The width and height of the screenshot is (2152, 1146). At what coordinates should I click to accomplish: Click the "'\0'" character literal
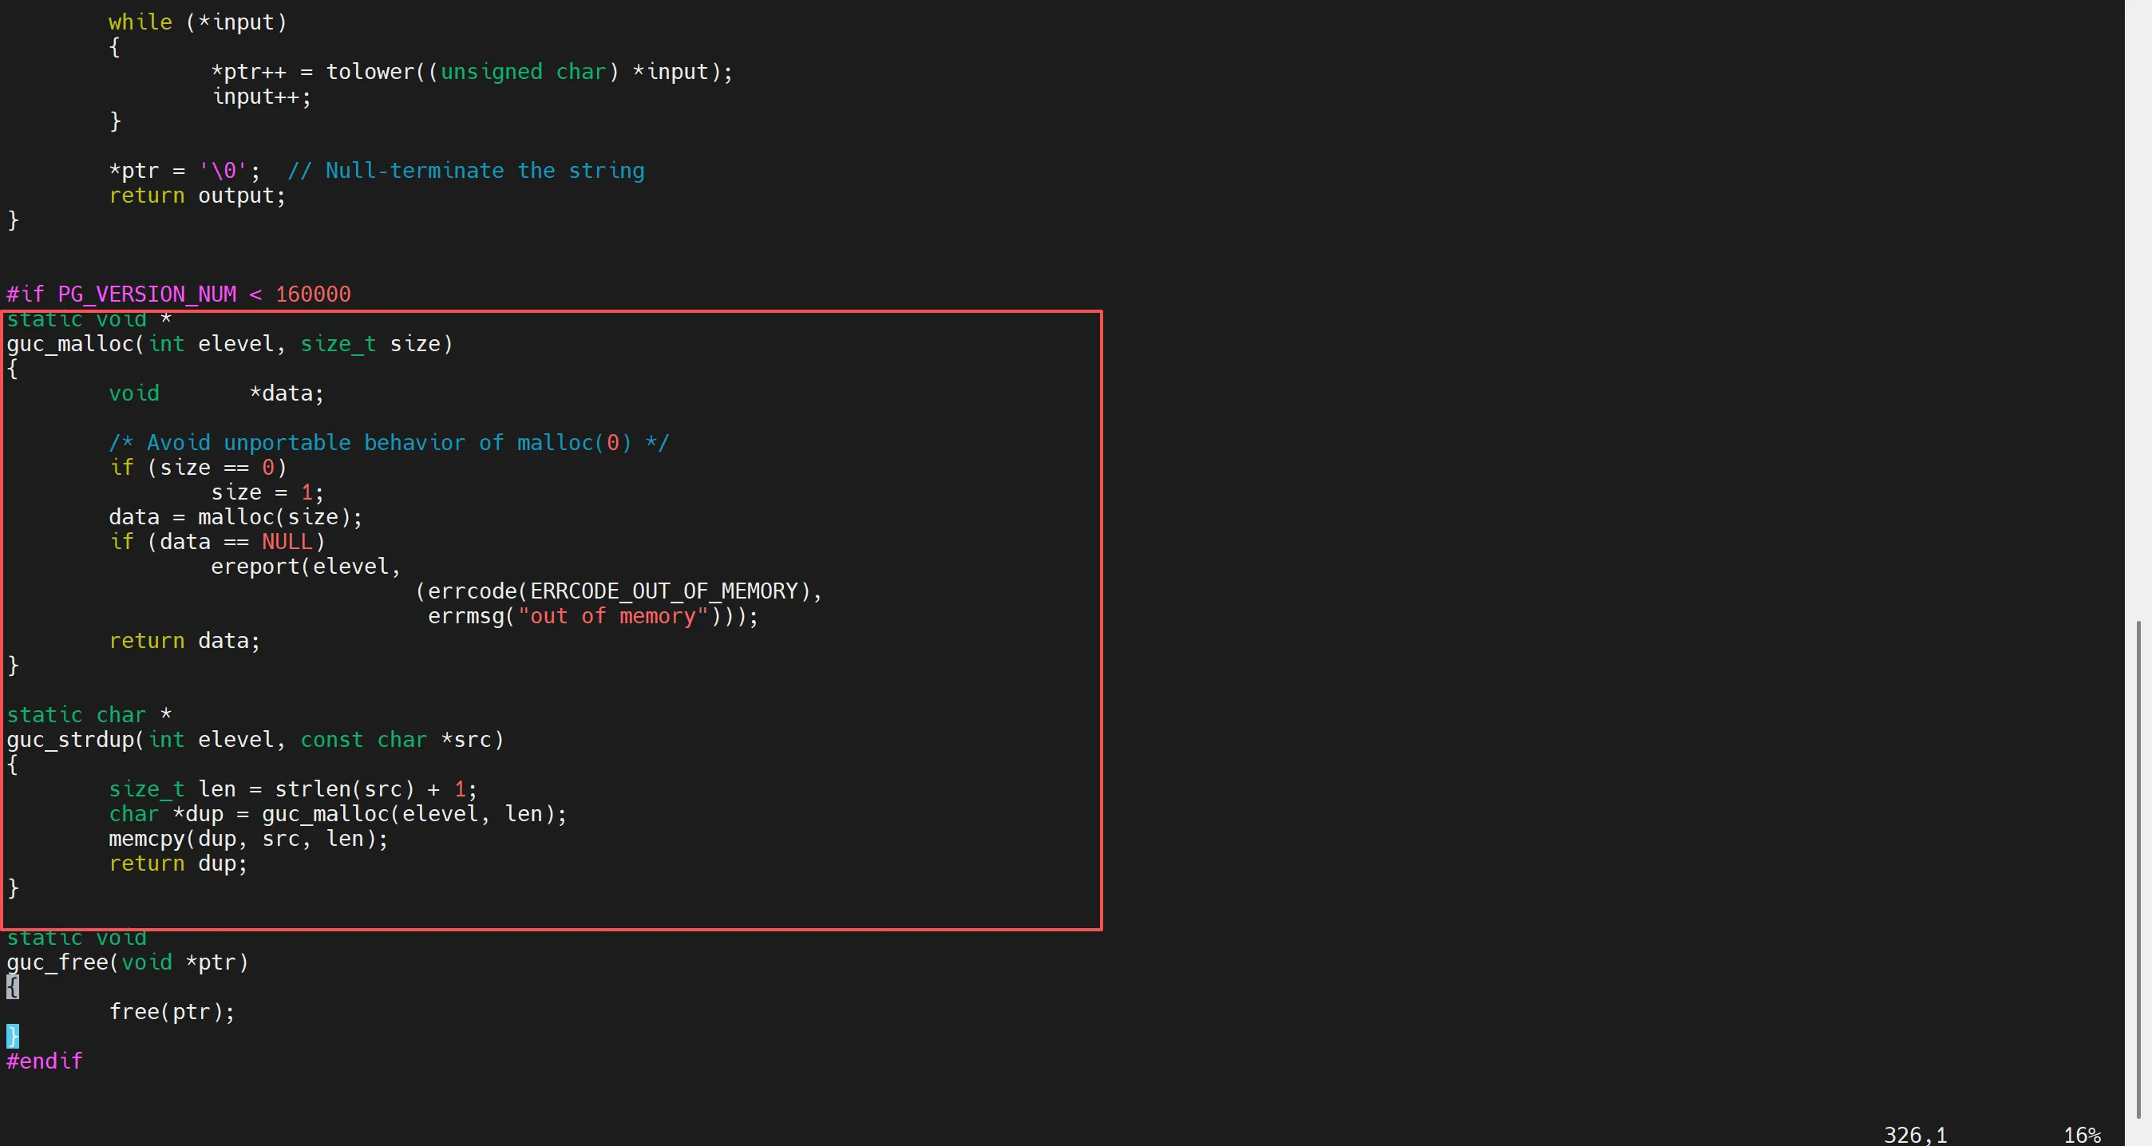coord(223,172)
